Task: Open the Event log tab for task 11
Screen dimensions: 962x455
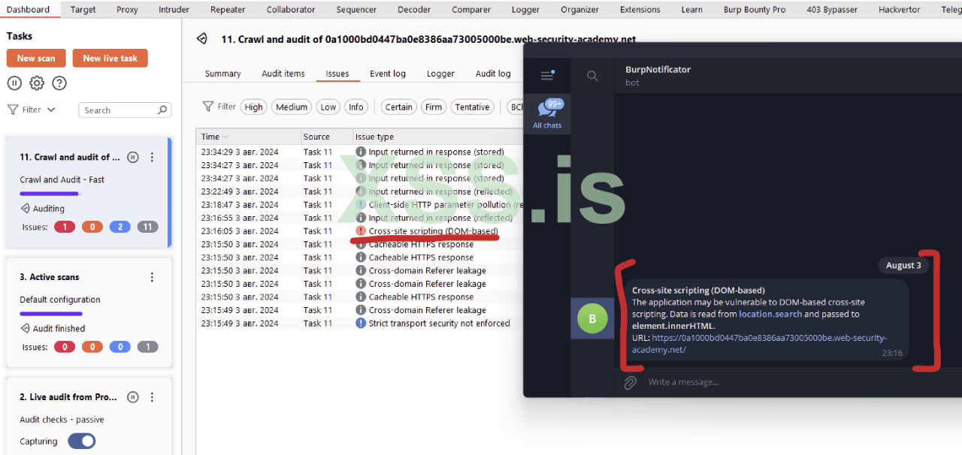Action: coord(388,74)
